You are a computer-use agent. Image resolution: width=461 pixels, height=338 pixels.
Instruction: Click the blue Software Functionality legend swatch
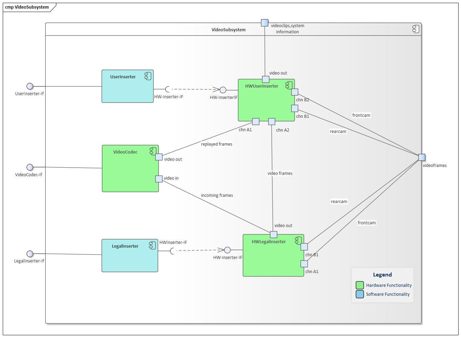click(x=360, y=294)
